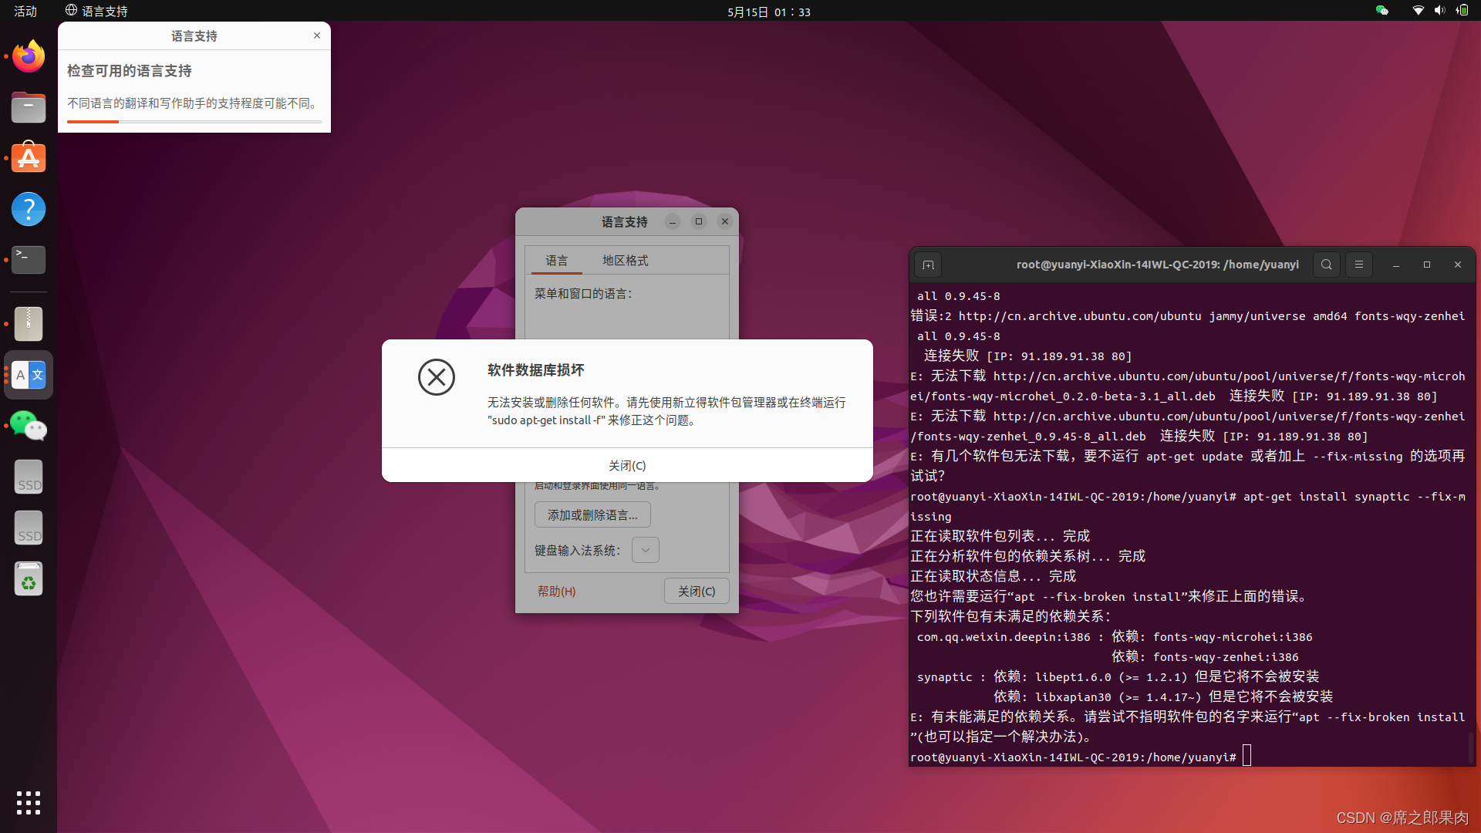Close the 软件数据库损坏 dialog via 关闭(C)
Image resolution: width=1481 pixels, height=833 pixels.
pyautogui.click(x=626, y=465)
